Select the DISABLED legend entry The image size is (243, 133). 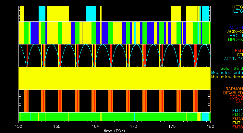(x=233, y=93)
